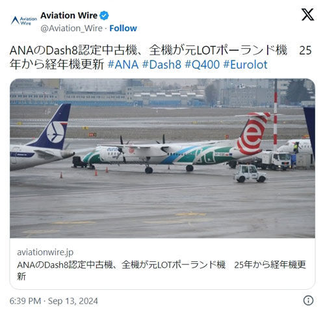This screenshot has width=325, height=312.
Task: Open the #Eurolot hashtag
Action: 245,64
